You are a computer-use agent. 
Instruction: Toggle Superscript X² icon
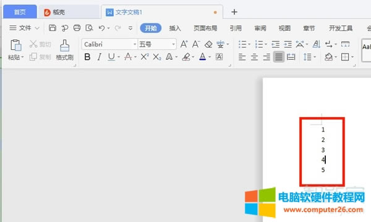[x=145, y=57]
